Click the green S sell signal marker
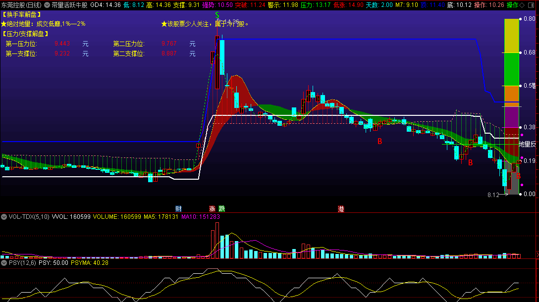Image resolution: width=539 pixels, height=302 pixels. coord(217,15)
